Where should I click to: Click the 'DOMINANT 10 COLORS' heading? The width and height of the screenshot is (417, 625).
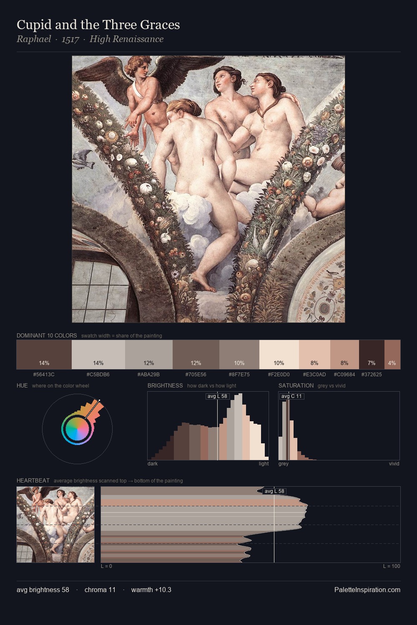point(47,335)
